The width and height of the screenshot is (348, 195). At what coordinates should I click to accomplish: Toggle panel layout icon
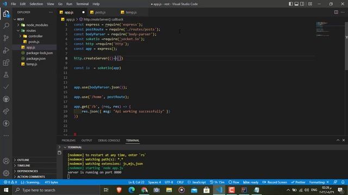click(x=296, y=4)
